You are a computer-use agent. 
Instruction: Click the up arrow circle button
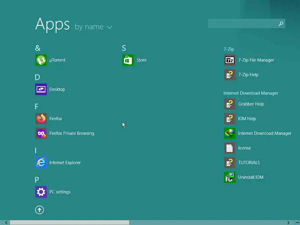coord(40,210)
